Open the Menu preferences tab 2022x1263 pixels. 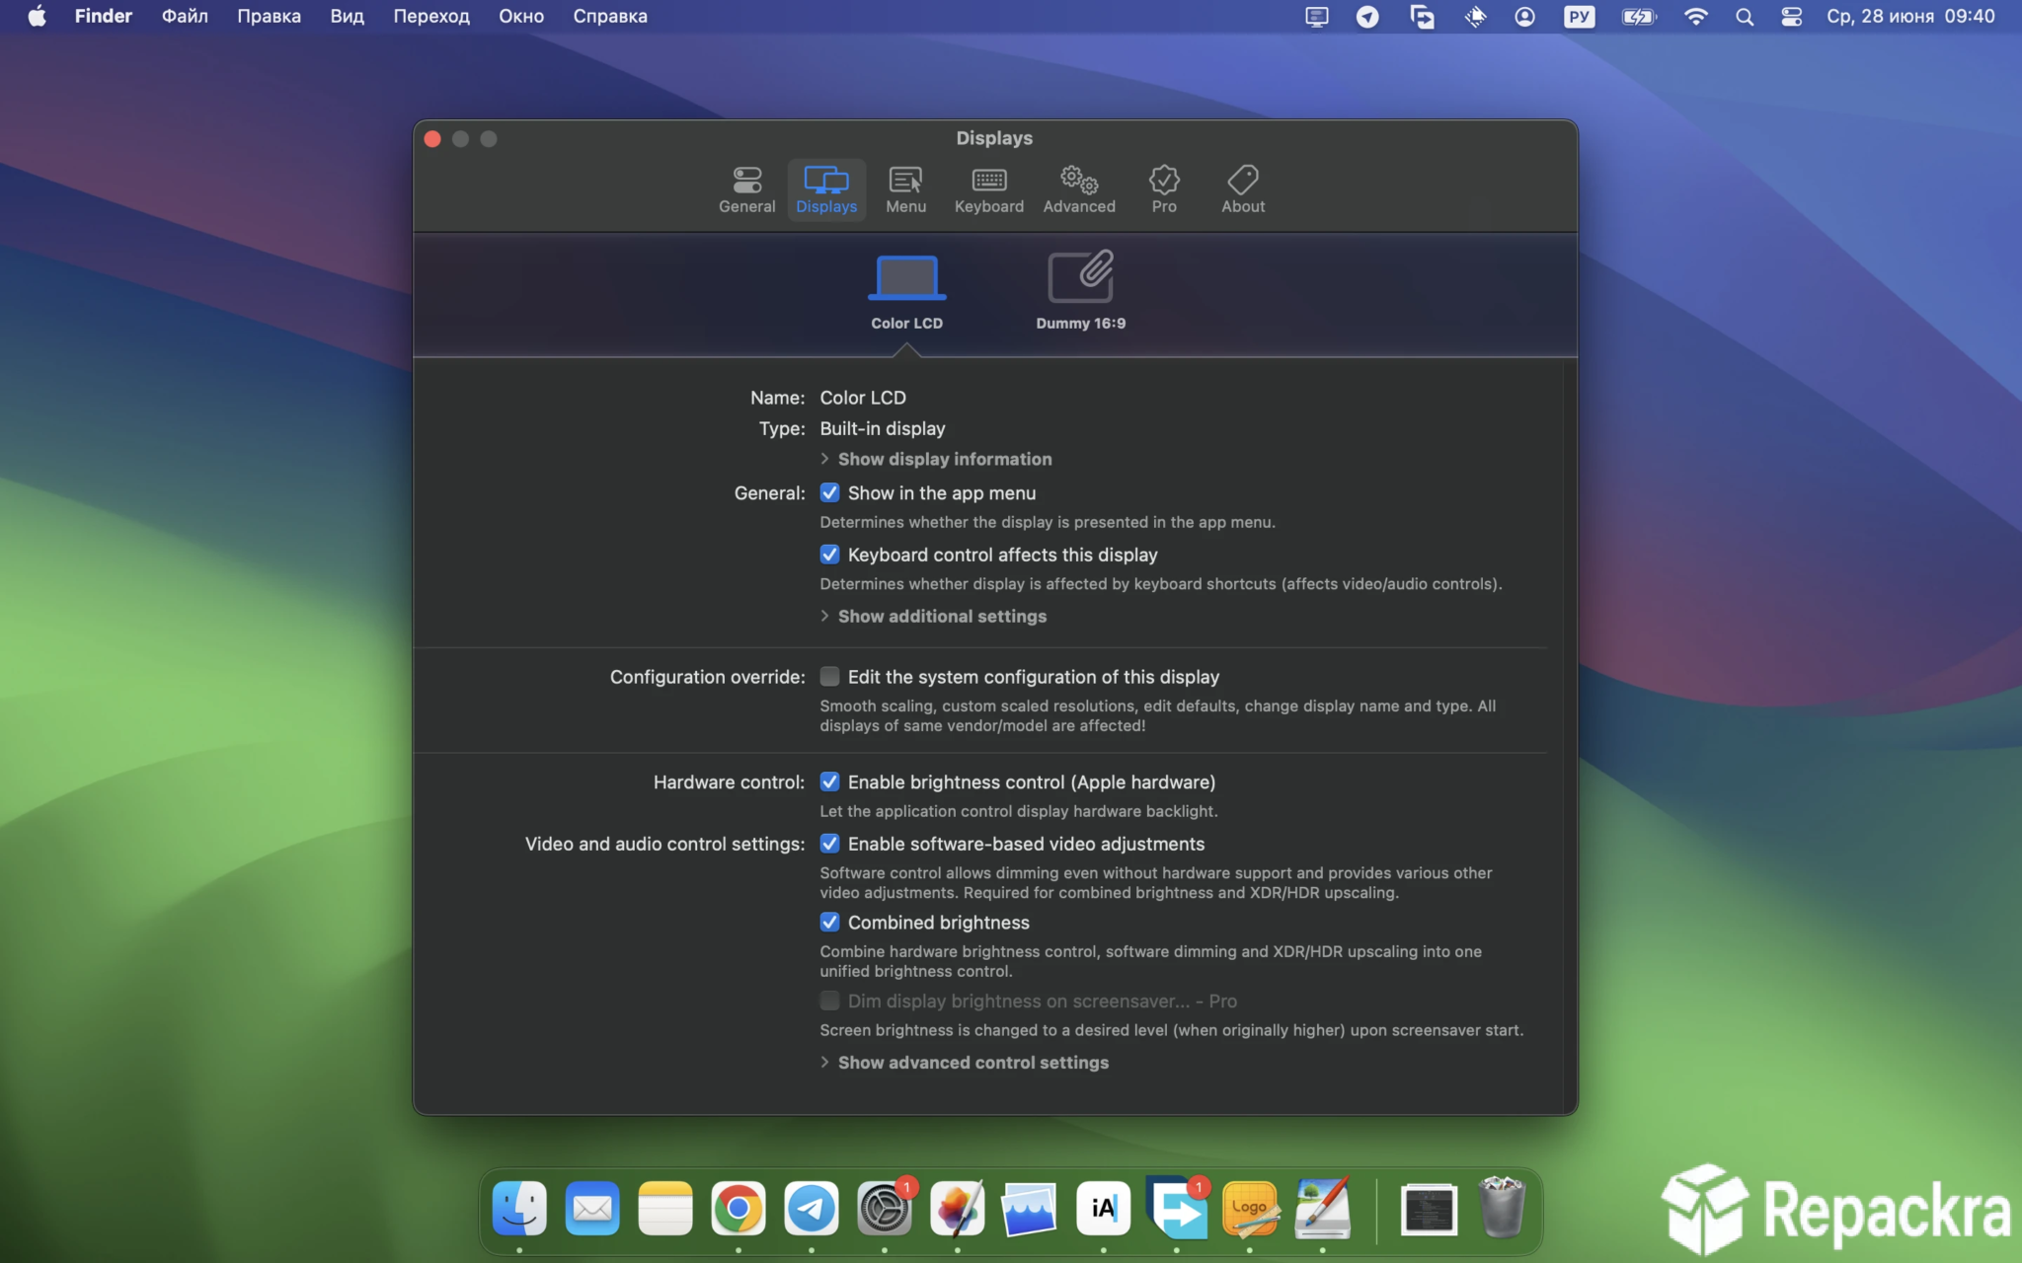pos(905,189)
